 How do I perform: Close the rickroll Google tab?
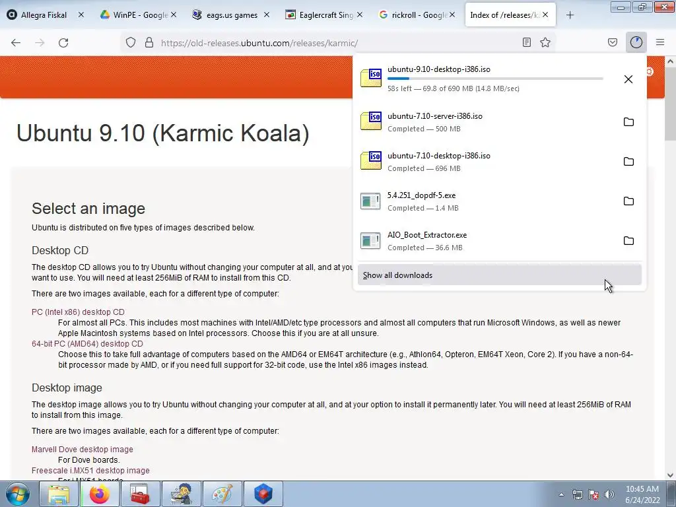(x=452, y=15)
